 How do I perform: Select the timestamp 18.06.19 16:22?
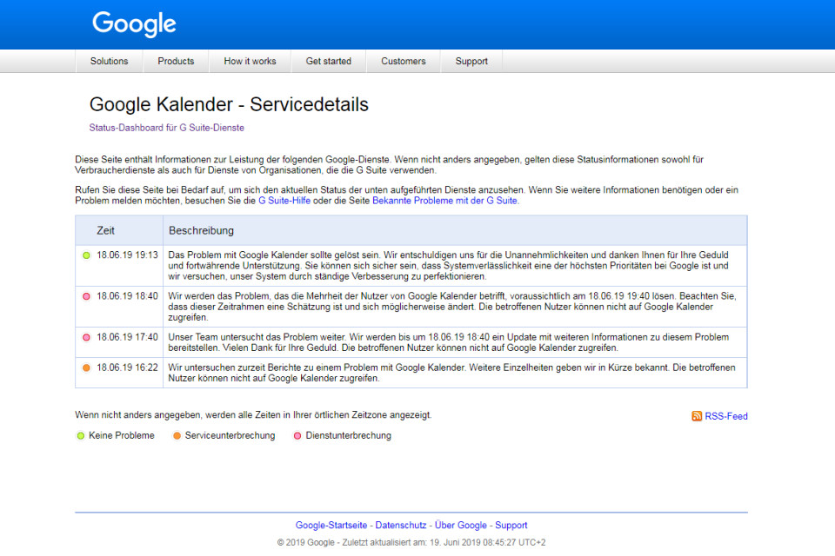pyautogui.click(x=127, y=367)
